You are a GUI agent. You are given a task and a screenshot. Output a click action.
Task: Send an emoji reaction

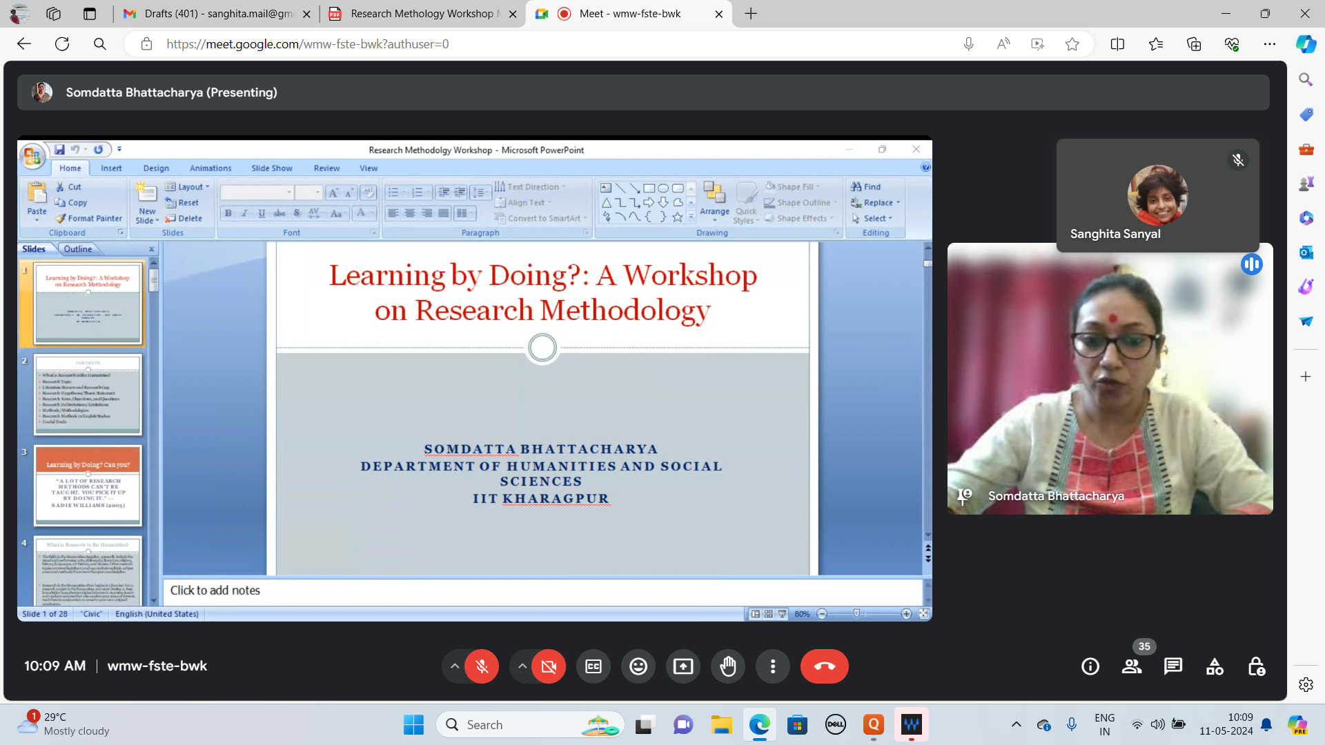638,666
